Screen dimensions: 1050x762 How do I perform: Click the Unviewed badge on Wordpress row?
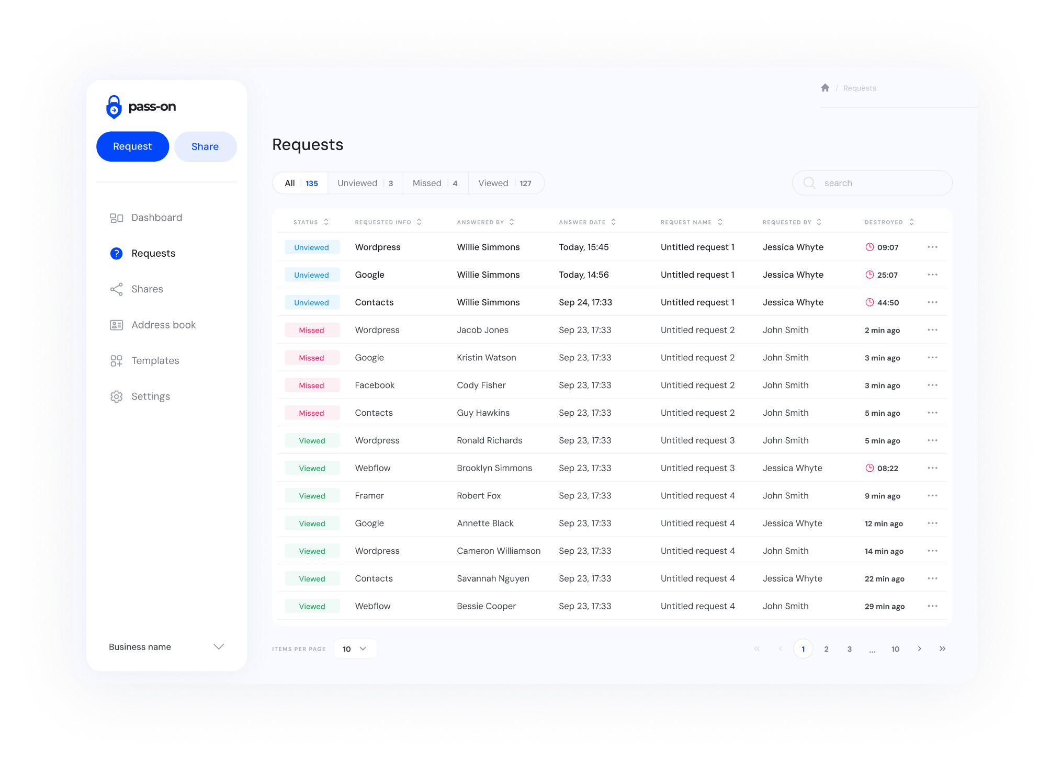coord(312,247)
